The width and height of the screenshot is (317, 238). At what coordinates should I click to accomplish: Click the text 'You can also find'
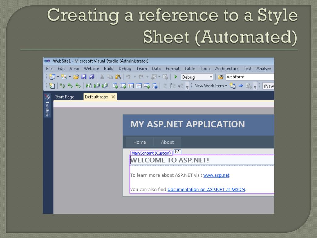click(148, 190)
